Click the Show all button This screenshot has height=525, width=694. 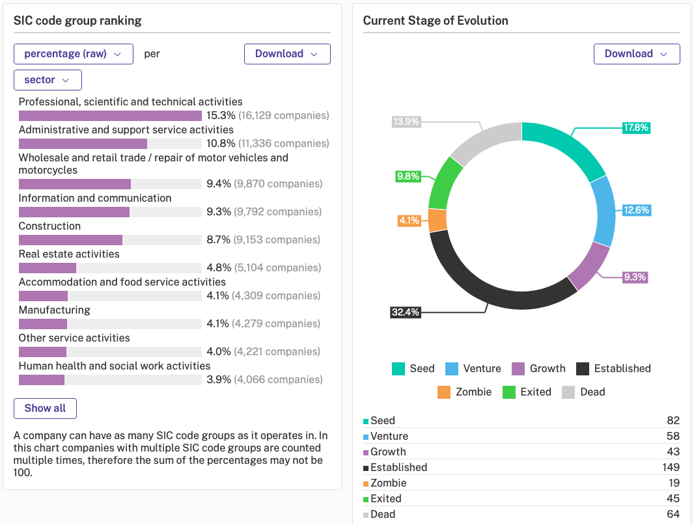pos(45,409)
